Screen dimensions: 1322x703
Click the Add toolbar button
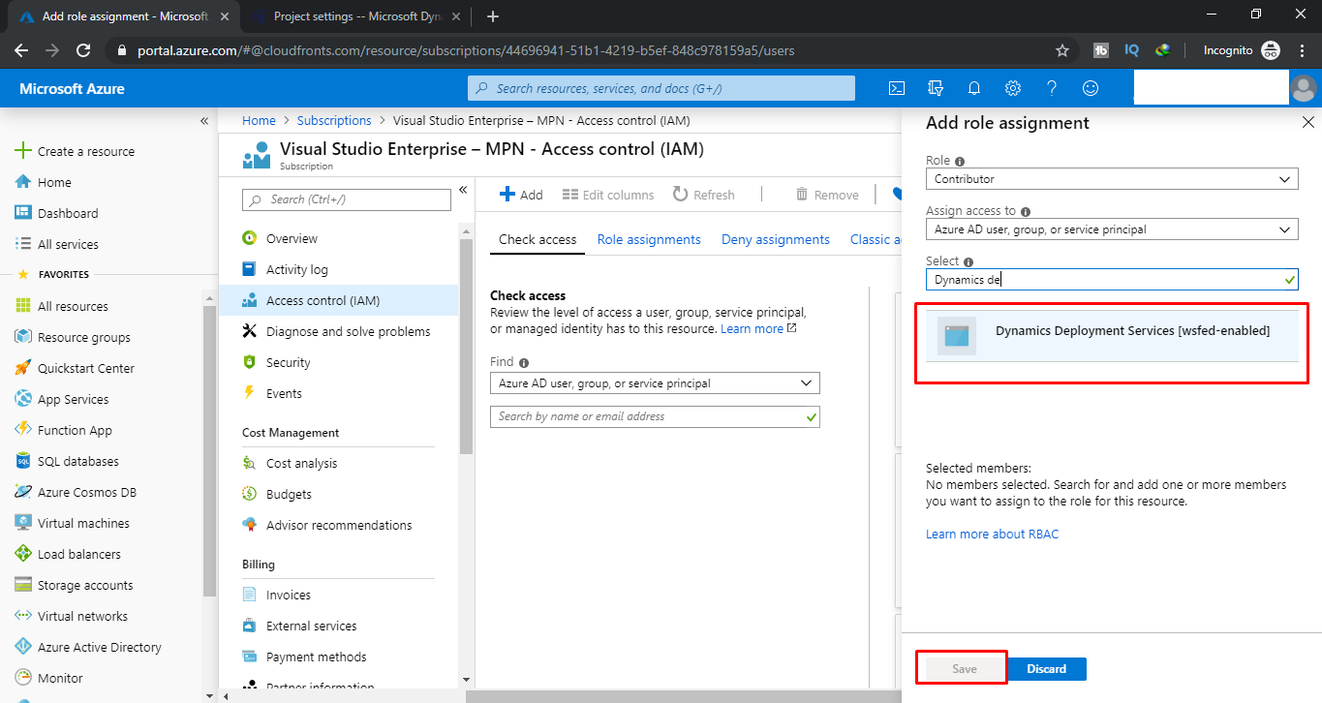(521, 195)
